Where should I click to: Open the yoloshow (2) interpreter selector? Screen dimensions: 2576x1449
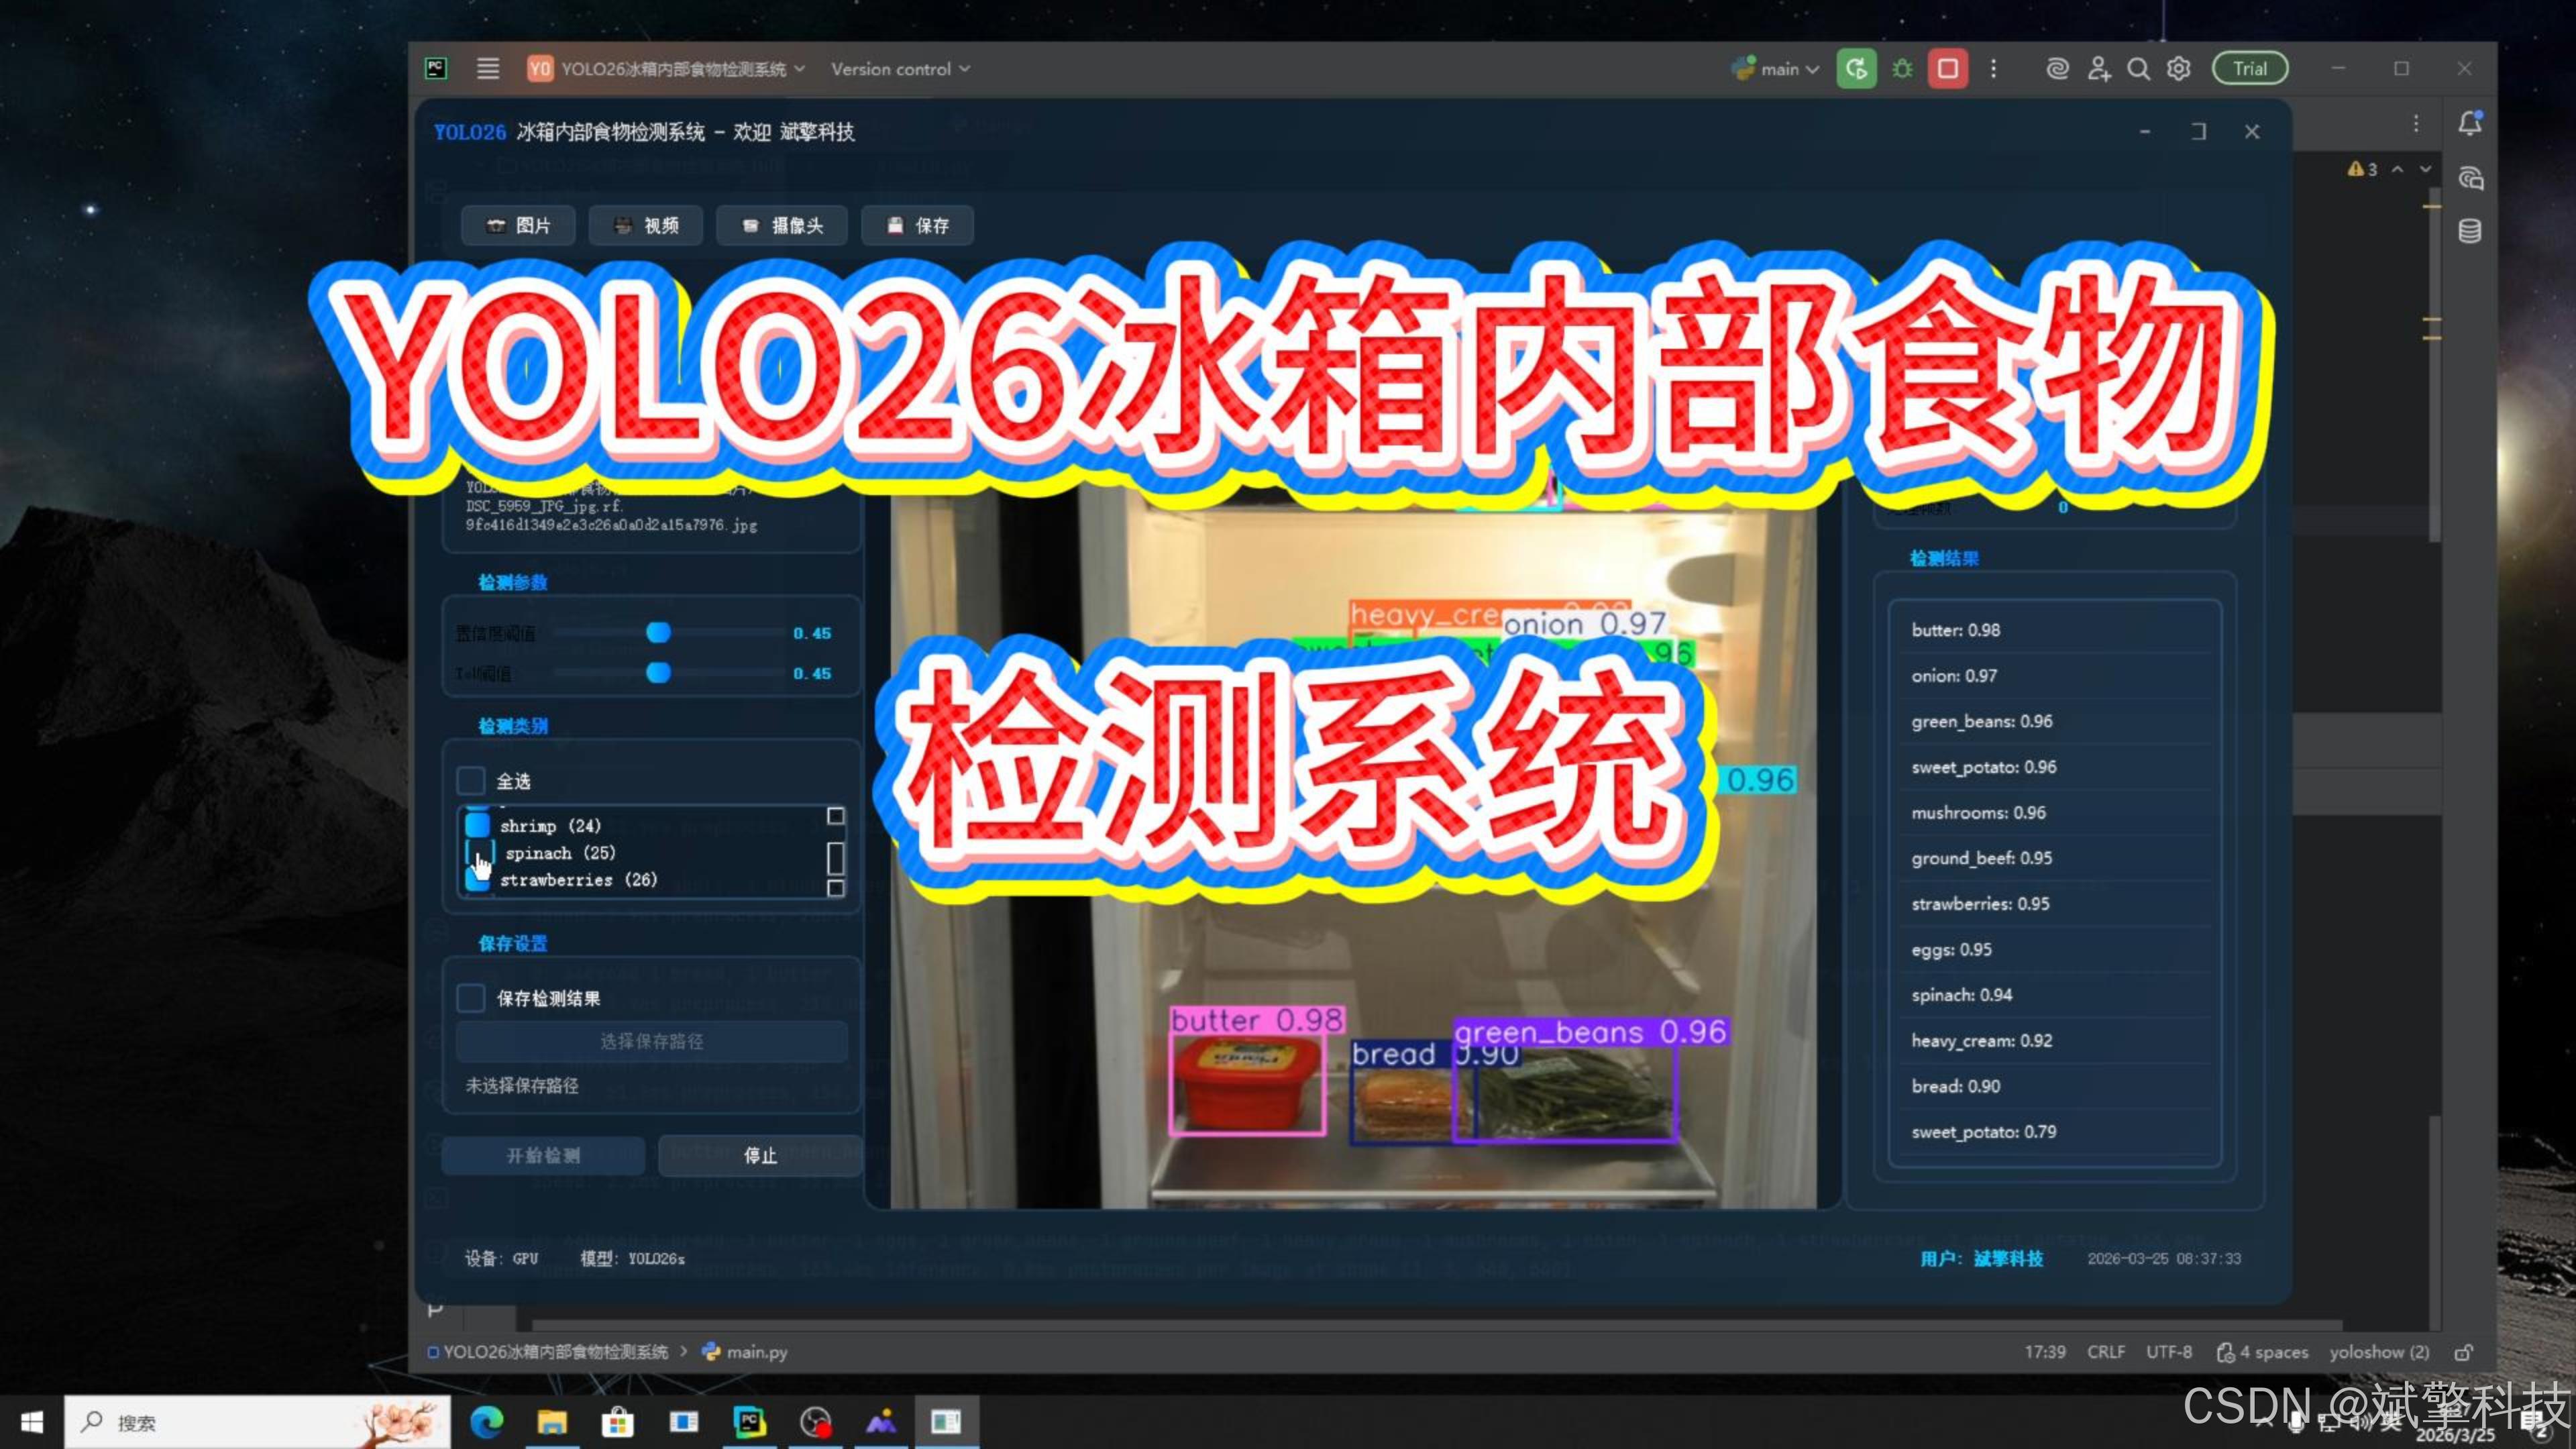[x=2379, y=1352]
